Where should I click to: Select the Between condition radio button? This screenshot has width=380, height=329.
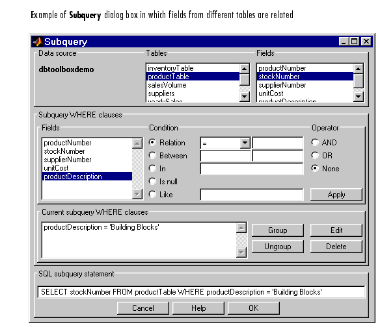[x=152, y=156]
